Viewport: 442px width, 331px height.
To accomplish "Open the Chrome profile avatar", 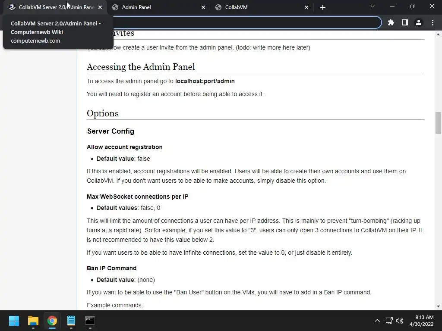I will pyautogui.click(x=419, y=22).
